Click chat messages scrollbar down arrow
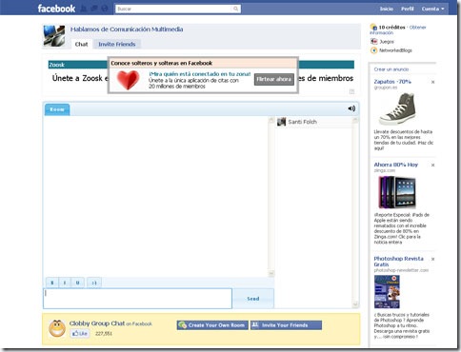The image size is (461, 352). (x=271, y=273)
